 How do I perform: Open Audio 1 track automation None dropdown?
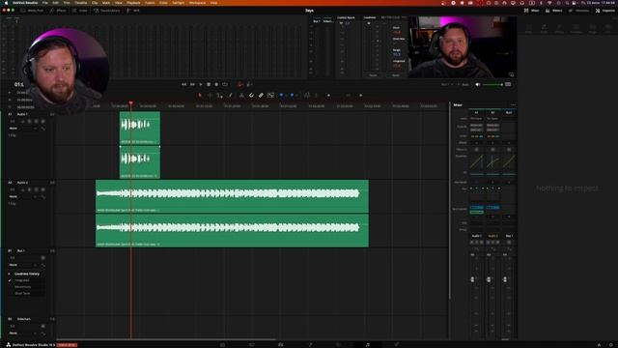[23, 129]
